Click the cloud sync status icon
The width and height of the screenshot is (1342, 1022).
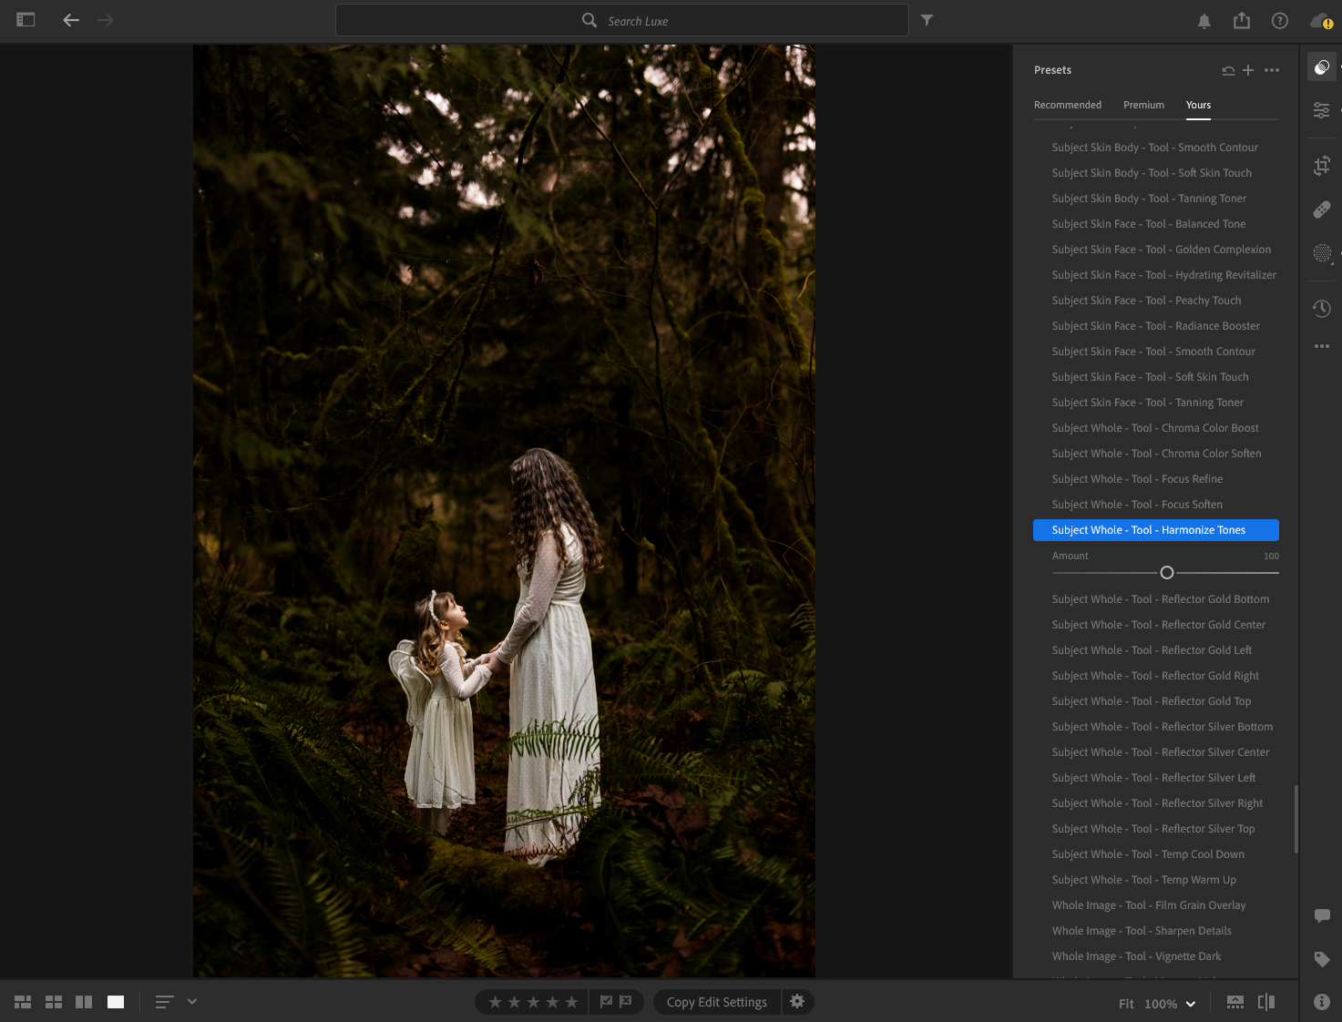[1320, 21]
